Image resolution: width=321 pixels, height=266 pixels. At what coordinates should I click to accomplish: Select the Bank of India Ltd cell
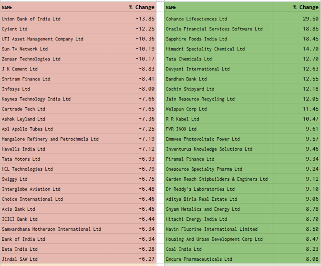54,239
